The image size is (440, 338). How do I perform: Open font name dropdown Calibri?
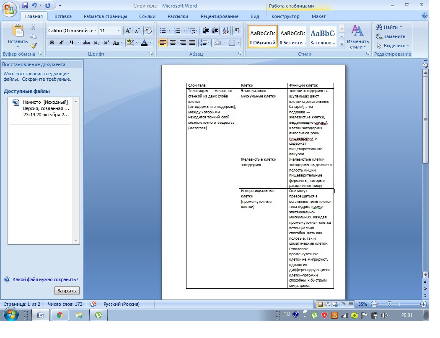[x=96, y=31]
